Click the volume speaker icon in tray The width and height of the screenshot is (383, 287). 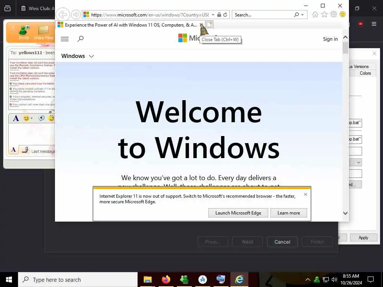(x=334, y=280)
